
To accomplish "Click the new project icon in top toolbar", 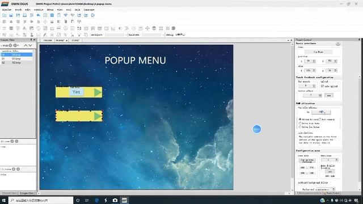I will click(x=5, y=15).
